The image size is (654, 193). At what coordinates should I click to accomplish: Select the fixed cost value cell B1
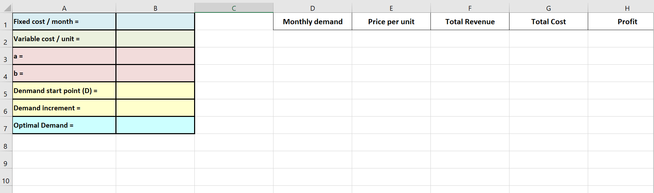pyautogui.click(x=155, y=21)
